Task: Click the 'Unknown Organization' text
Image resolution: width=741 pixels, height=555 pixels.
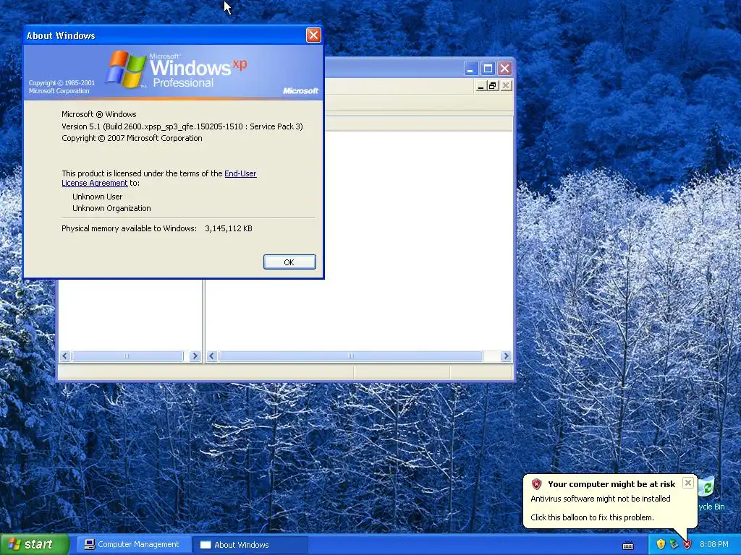Action: [x=111, y=208]
